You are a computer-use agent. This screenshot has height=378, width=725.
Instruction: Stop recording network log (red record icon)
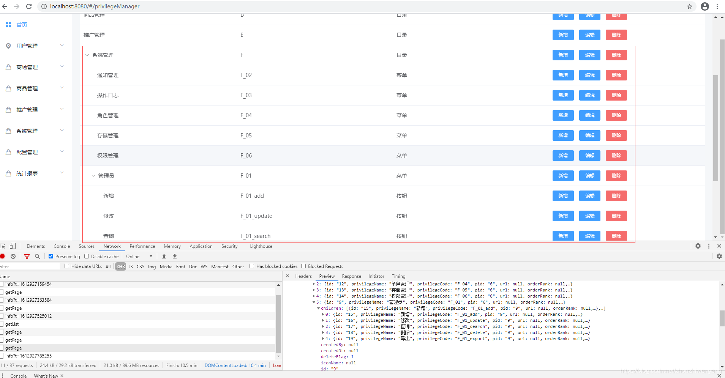tap(3, 256)
